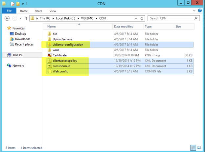Open the recent locations dropdown arrow
Screen dimensions: 205x152
pos(21,18)
